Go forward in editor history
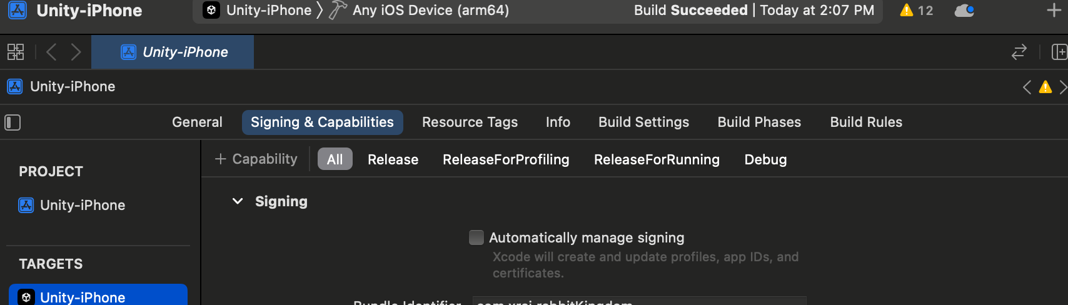1068x305 pixels. (x=76, y=52)
